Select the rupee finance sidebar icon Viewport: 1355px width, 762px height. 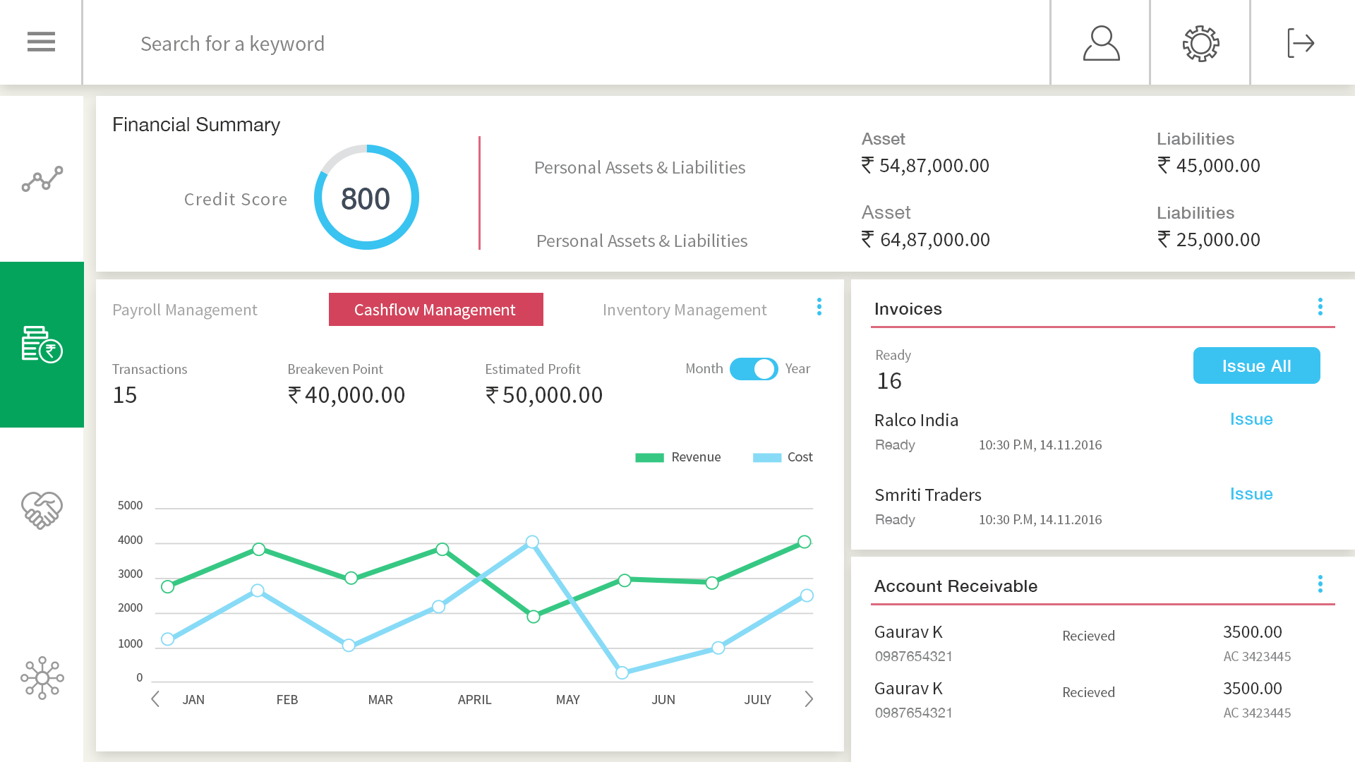pyautogui.click(x=42, y=344)
